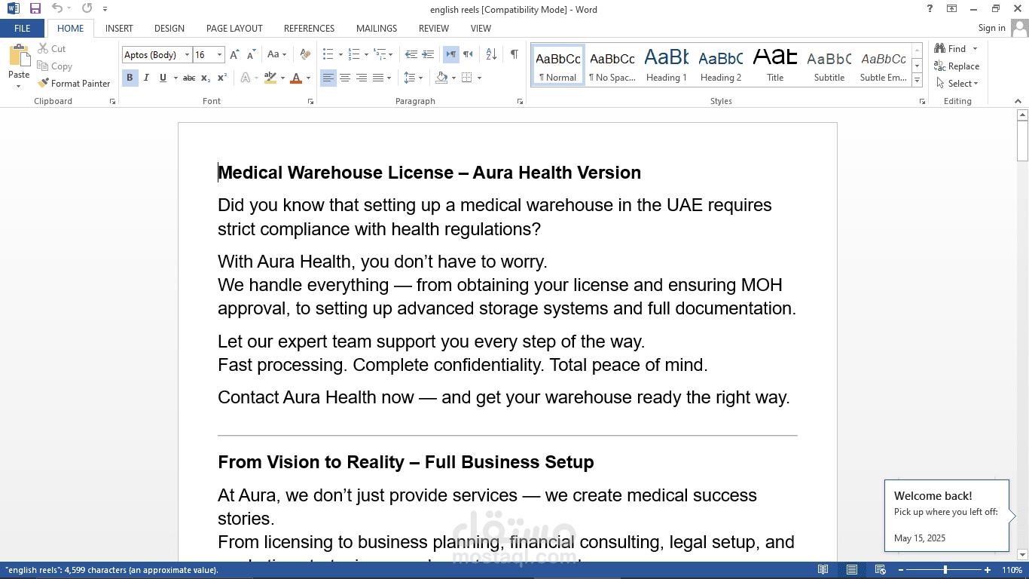Image resolution: width=1029 pixels, height=579 pixels.
Task: Open the Paragraph dialog launcher
Action: tap(520, 101)
